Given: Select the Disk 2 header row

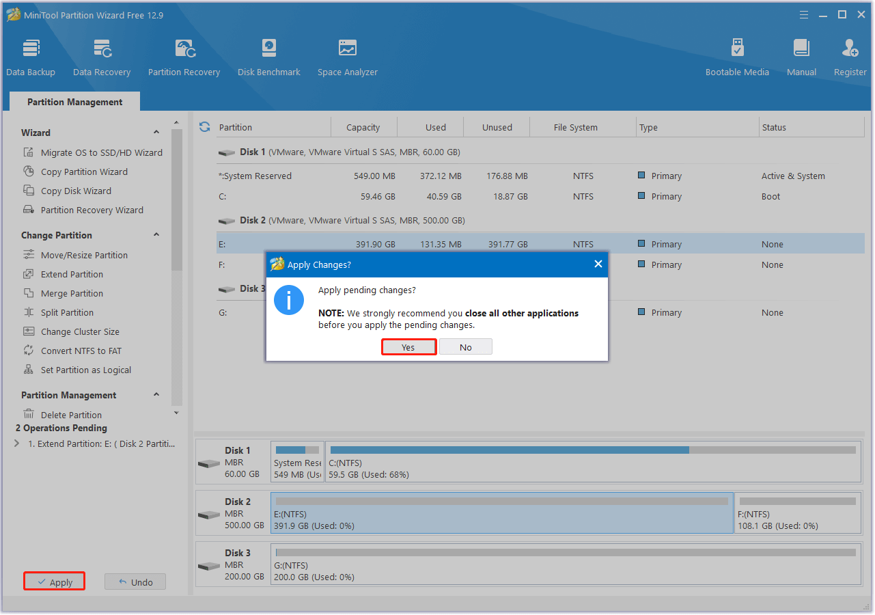Looking at the screenshot, I should (540, 220).
